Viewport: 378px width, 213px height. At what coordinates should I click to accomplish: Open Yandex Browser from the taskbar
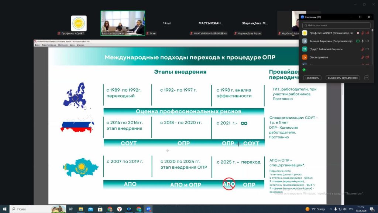[120, 209]
